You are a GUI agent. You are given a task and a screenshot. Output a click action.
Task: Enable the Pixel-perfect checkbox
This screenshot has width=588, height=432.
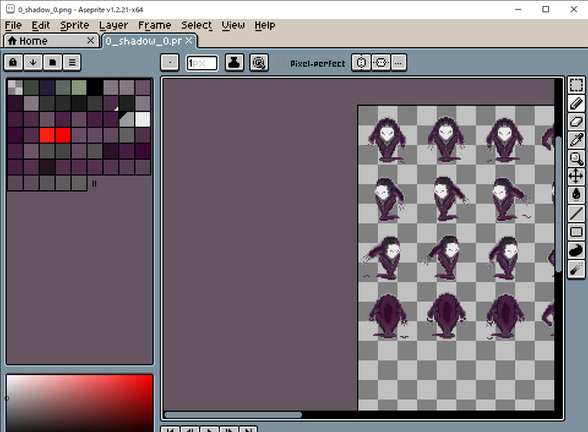[x=280, y=63]
